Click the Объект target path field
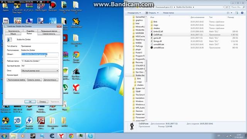The width and height of the screenshot is (247, 139). pyautogui.click(x=40, y=54)
